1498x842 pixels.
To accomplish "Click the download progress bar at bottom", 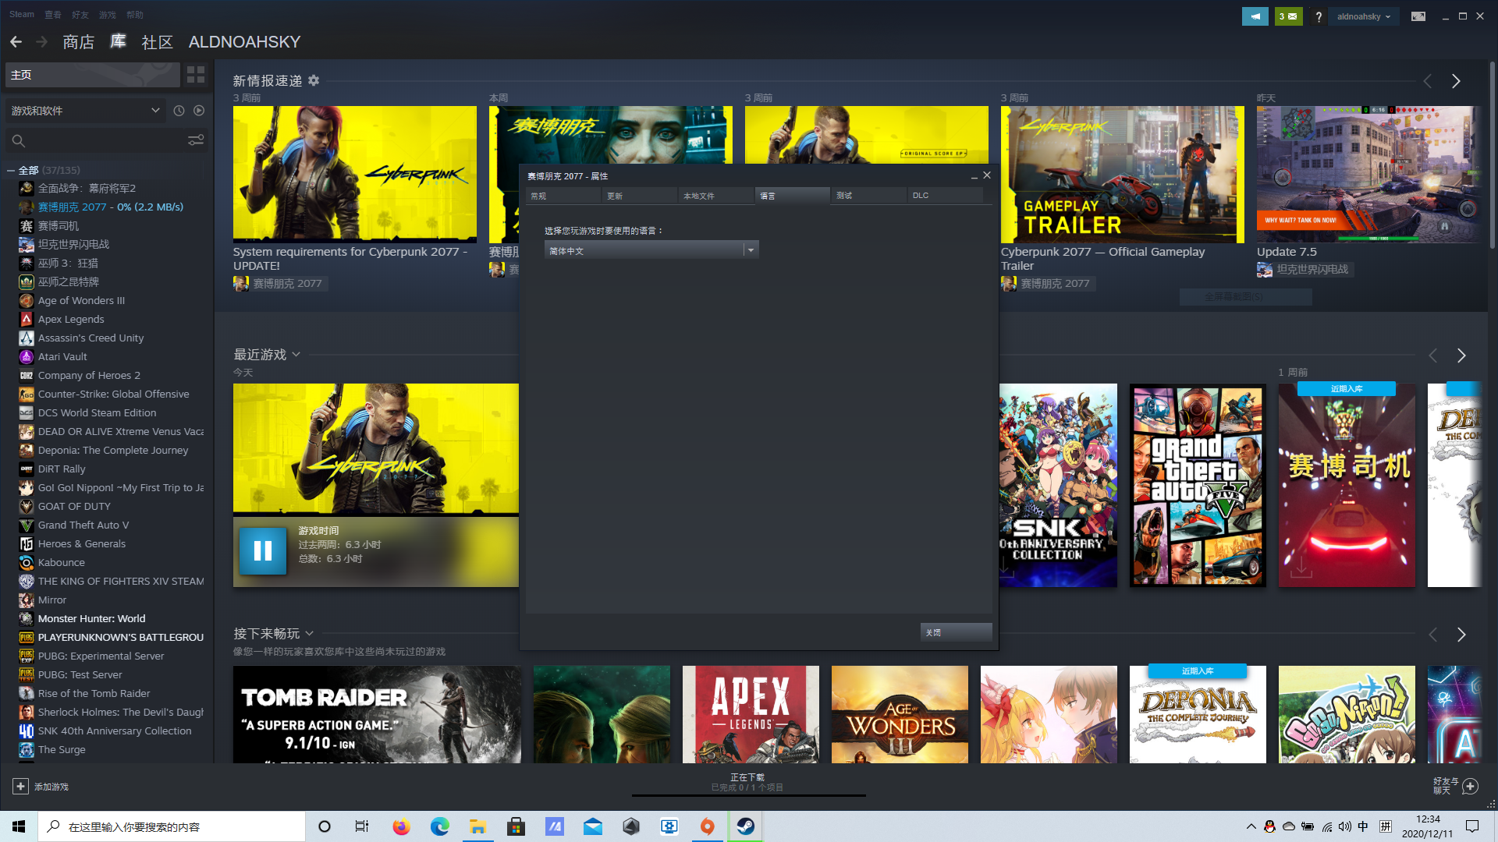I will (748, 794).
